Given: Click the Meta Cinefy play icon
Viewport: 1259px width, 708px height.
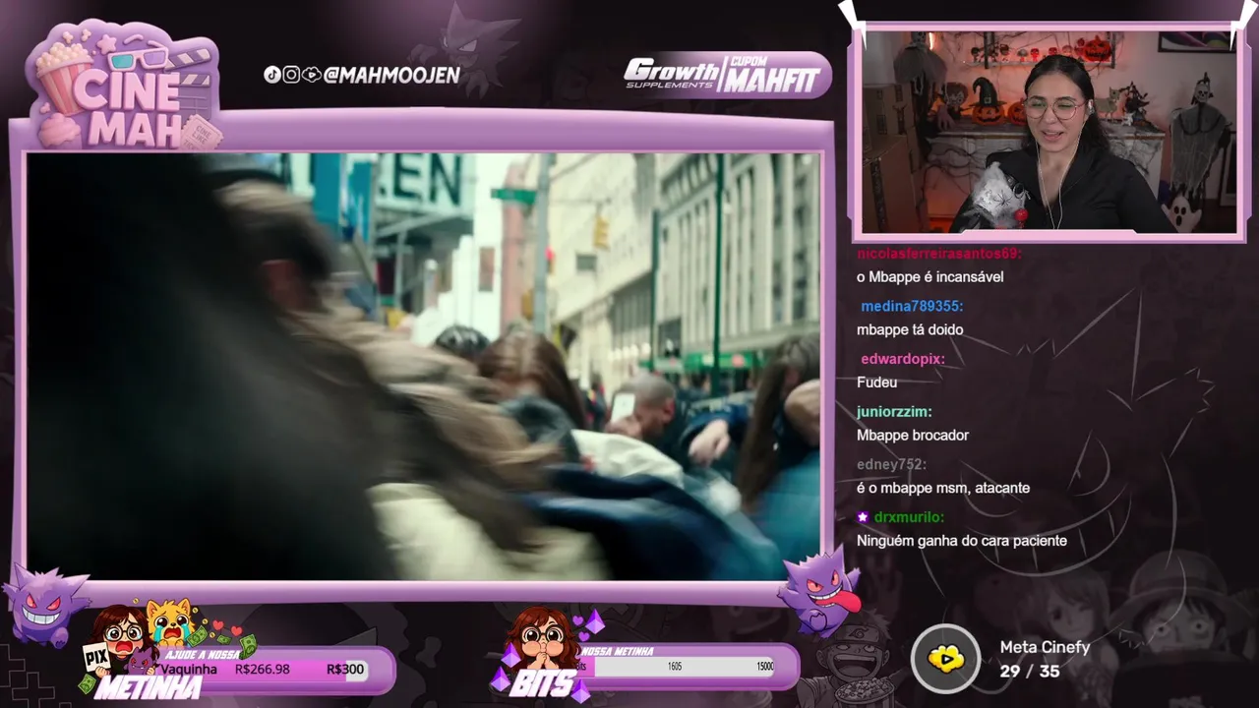Looking at the screenshot, I should (945, 659).
